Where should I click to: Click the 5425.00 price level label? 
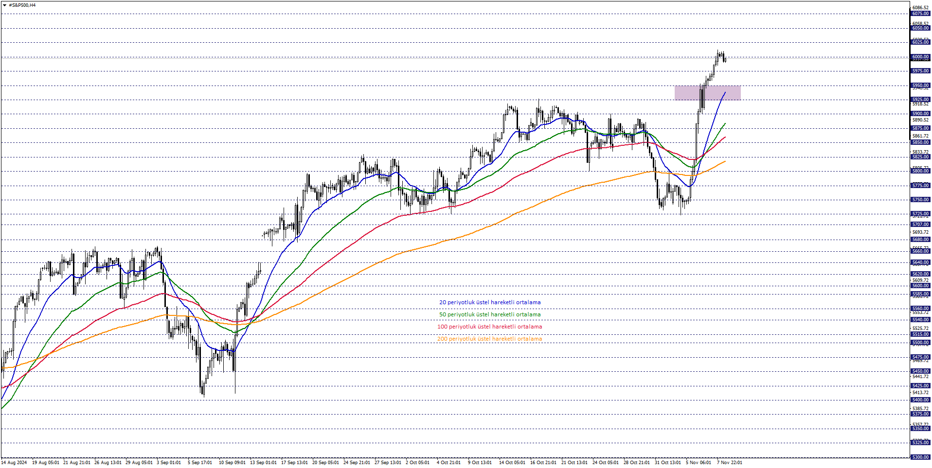920,386
